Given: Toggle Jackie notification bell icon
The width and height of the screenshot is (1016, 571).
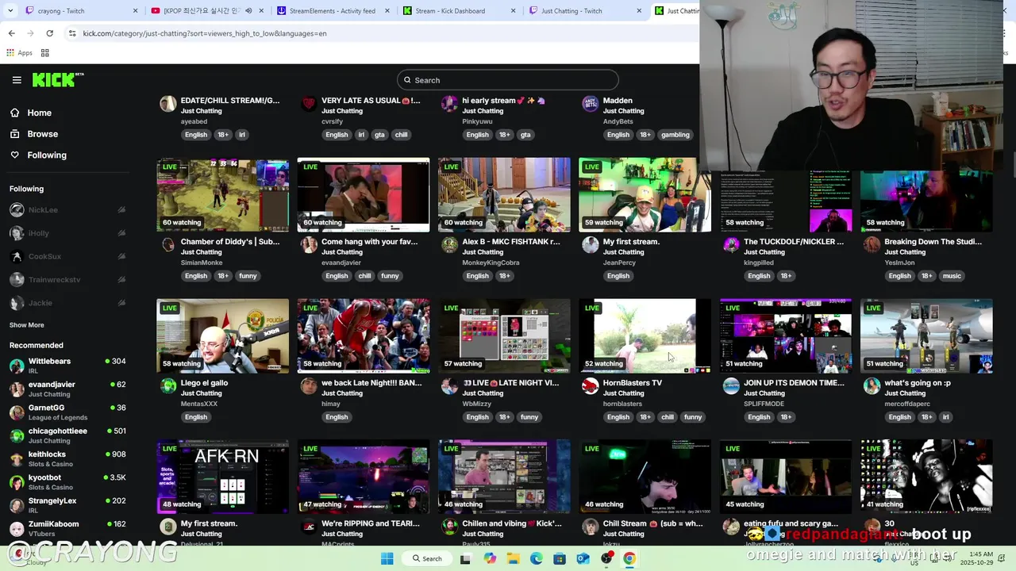Looking at the screenshot, I should (x=121, y=303).
